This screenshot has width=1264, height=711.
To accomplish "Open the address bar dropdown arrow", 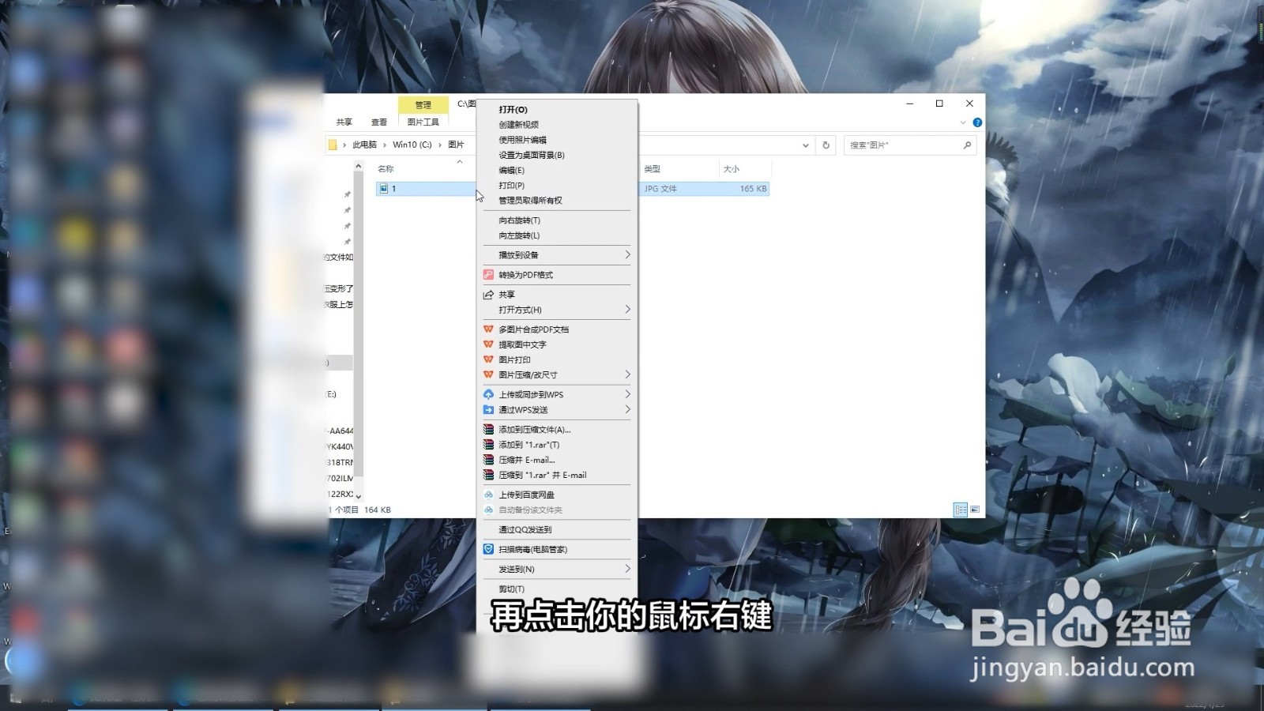I will click(x=805, y=145).
